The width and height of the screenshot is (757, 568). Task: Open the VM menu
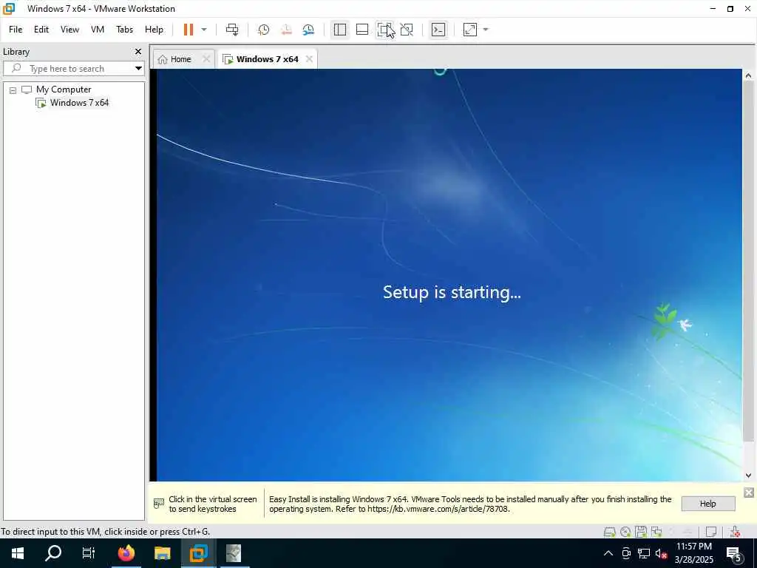point(98,30)
